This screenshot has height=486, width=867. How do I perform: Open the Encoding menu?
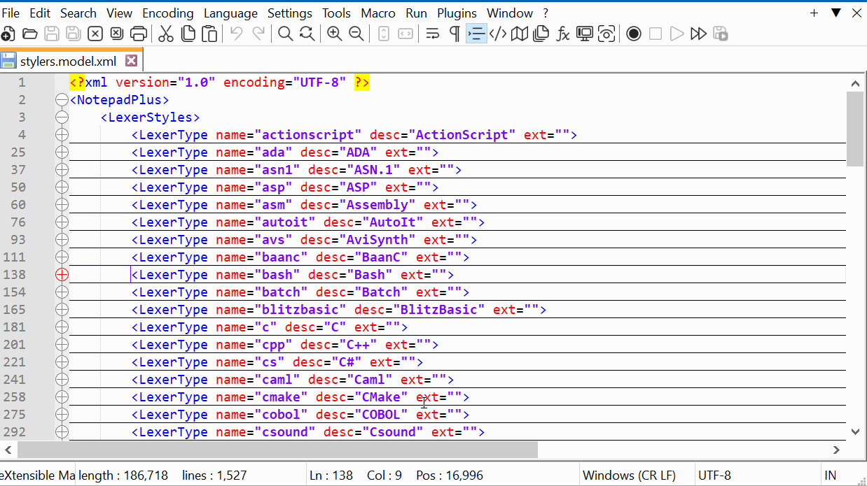[x=167, y=13]
